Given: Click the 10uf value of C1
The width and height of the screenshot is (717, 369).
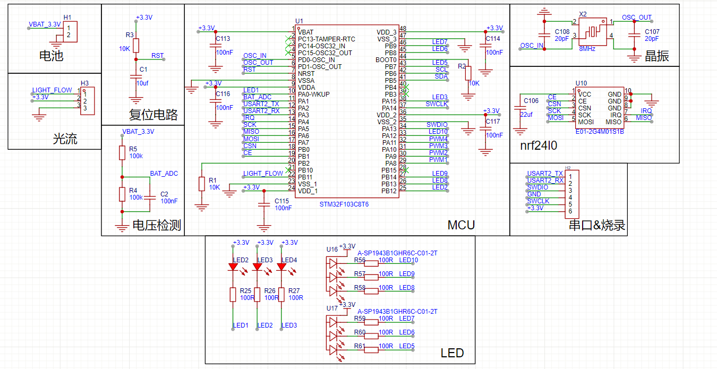Looking at the screenshot, I should click(x=142, y=84).
